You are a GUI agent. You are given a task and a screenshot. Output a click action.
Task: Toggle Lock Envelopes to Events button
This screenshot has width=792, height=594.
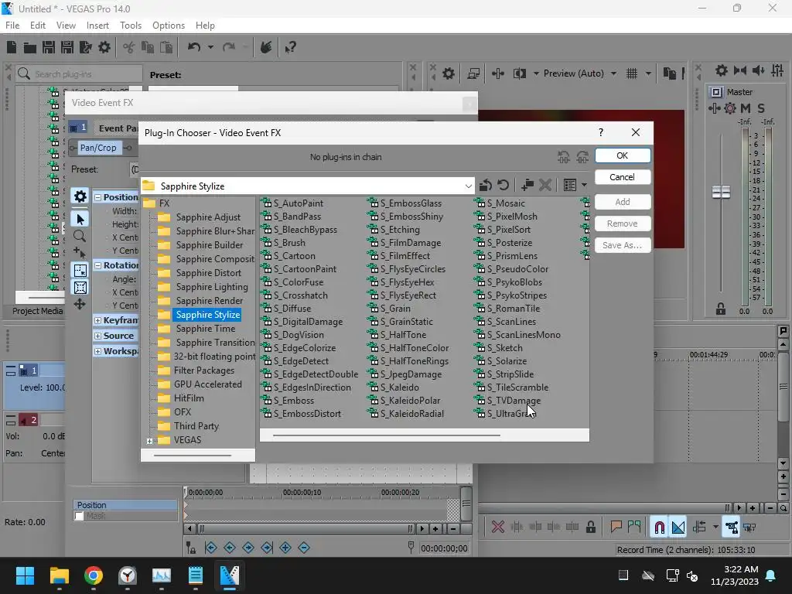732,527
